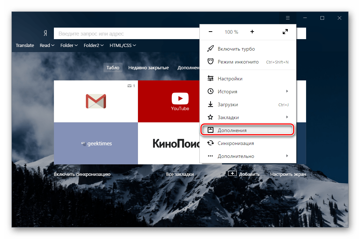This screenshot has height=239, width=360.
Task: Click the rocket icon for turbo
Action: (x=210, y=49)
